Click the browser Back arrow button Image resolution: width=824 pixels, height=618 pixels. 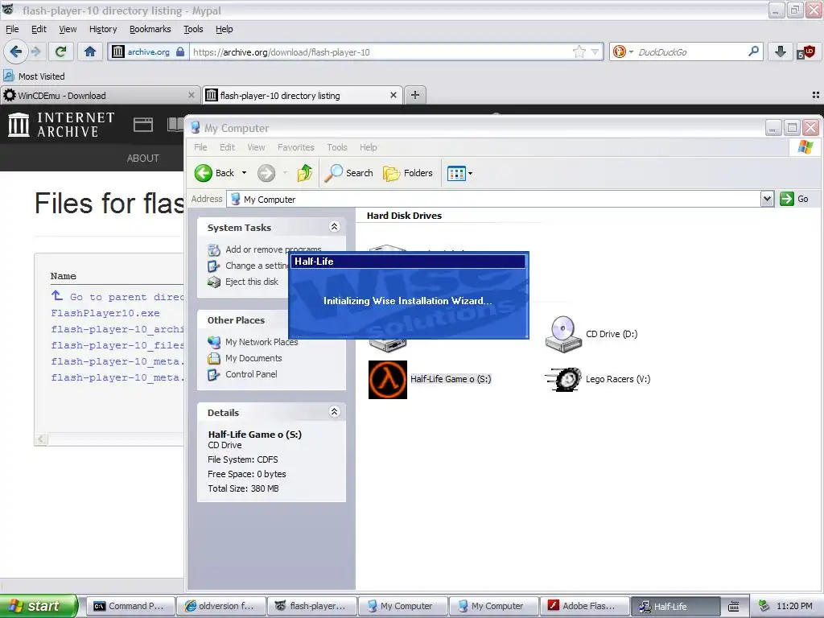(x=15, y=51)
